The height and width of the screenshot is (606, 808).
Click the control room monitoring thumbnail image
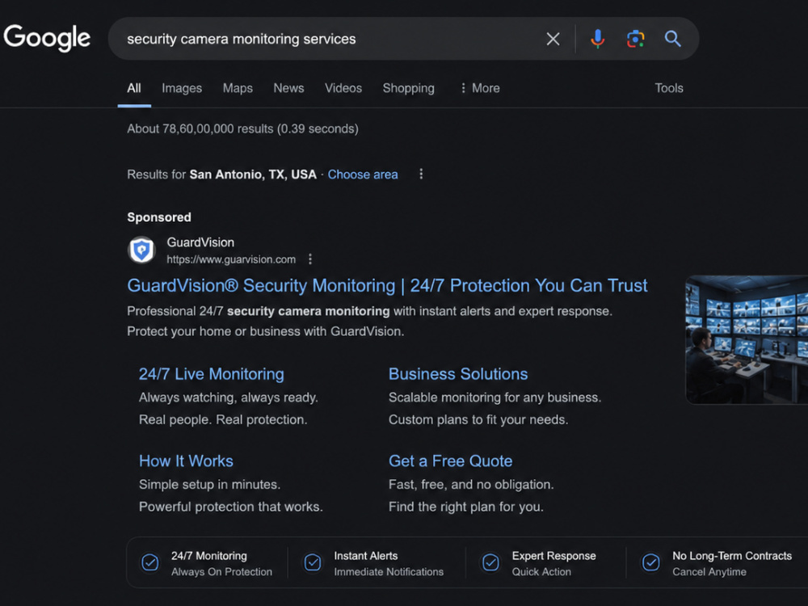pyautogui.click(x=747, y=339)
